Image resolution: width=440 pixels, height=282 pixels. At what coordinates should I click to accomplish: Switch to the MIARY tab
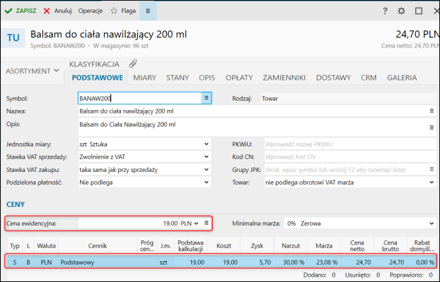144,78
